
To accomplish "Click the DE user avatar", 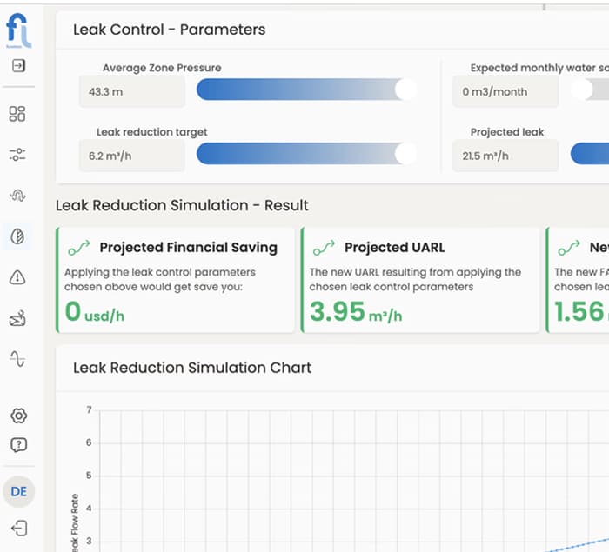I will 18,491.
